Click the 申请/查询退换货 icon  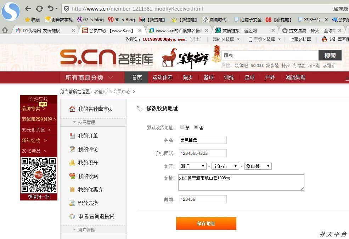point(72,216)
